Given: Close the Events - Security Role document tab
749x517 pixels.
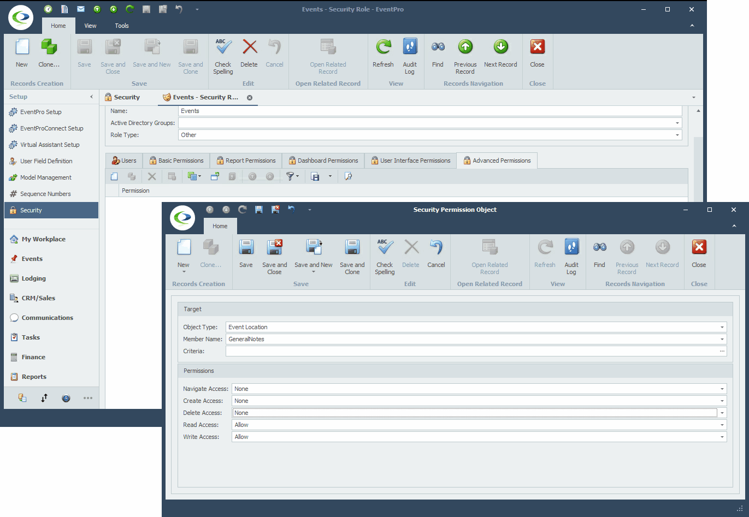Looking at the screenshot, I should 250,98.
